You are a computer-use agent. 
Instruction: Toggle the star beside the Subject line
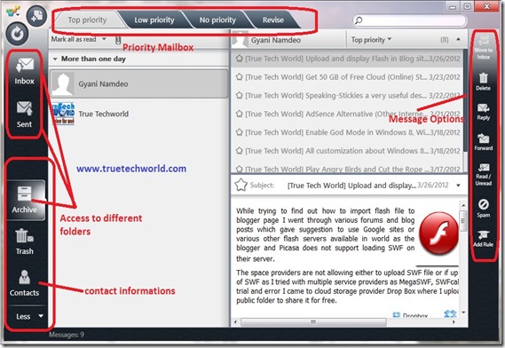(241, 185)
